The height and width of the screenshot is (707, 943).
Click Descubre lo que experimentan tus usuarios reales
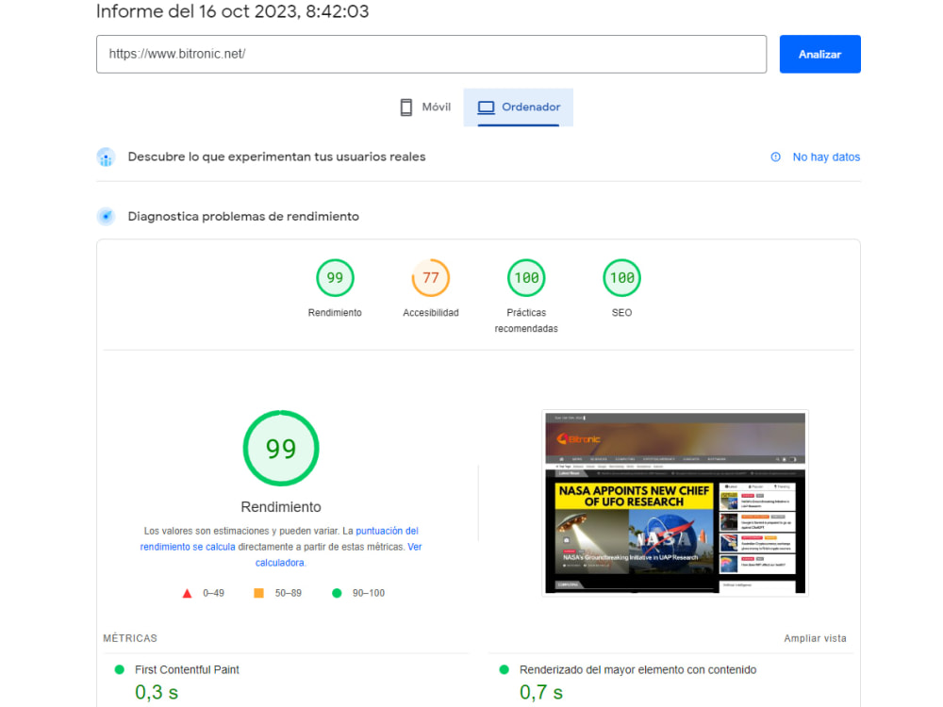pyautogui.click(x=276, y=156)
